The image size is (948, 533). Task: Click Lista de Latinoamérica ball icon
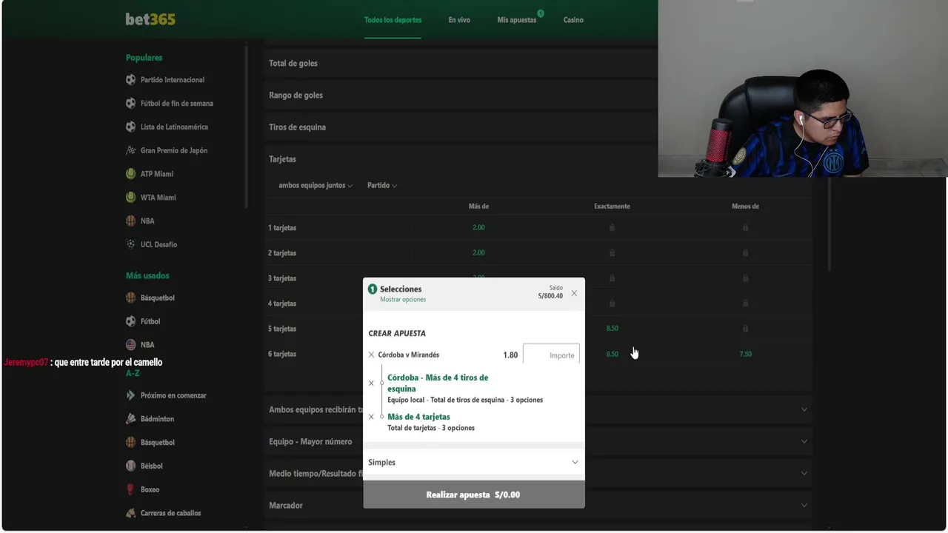131,127
